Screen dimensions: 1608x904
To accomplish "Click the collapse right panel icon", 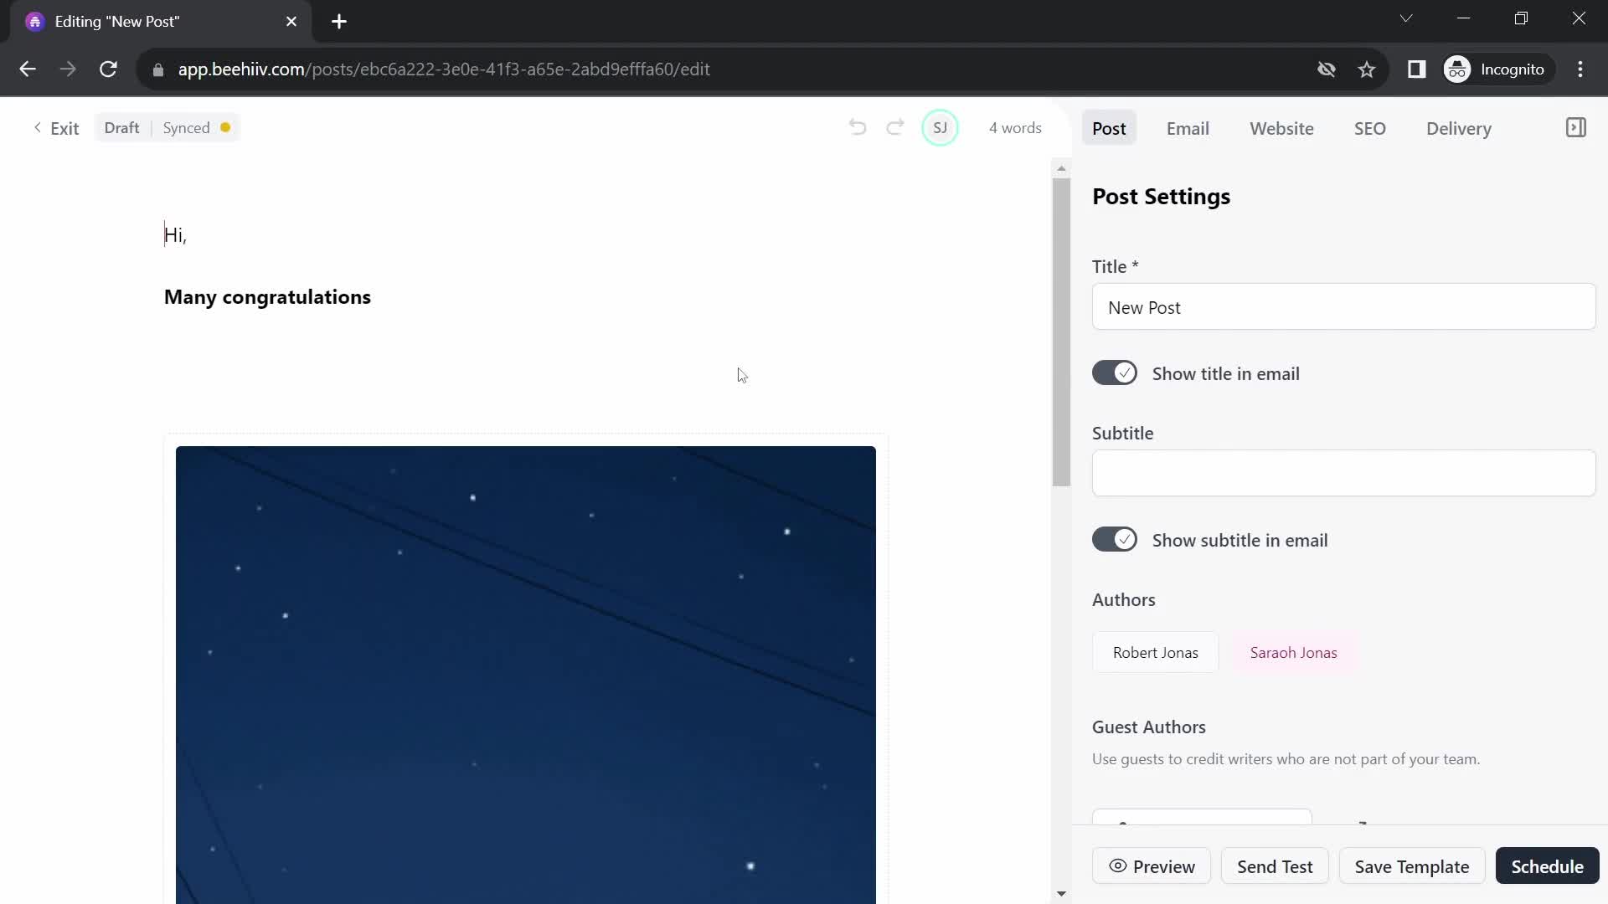I will pos(1577,127).
